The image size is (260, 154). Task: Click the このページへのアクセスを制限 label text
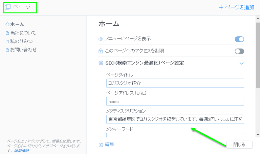(x=135, y=51)
